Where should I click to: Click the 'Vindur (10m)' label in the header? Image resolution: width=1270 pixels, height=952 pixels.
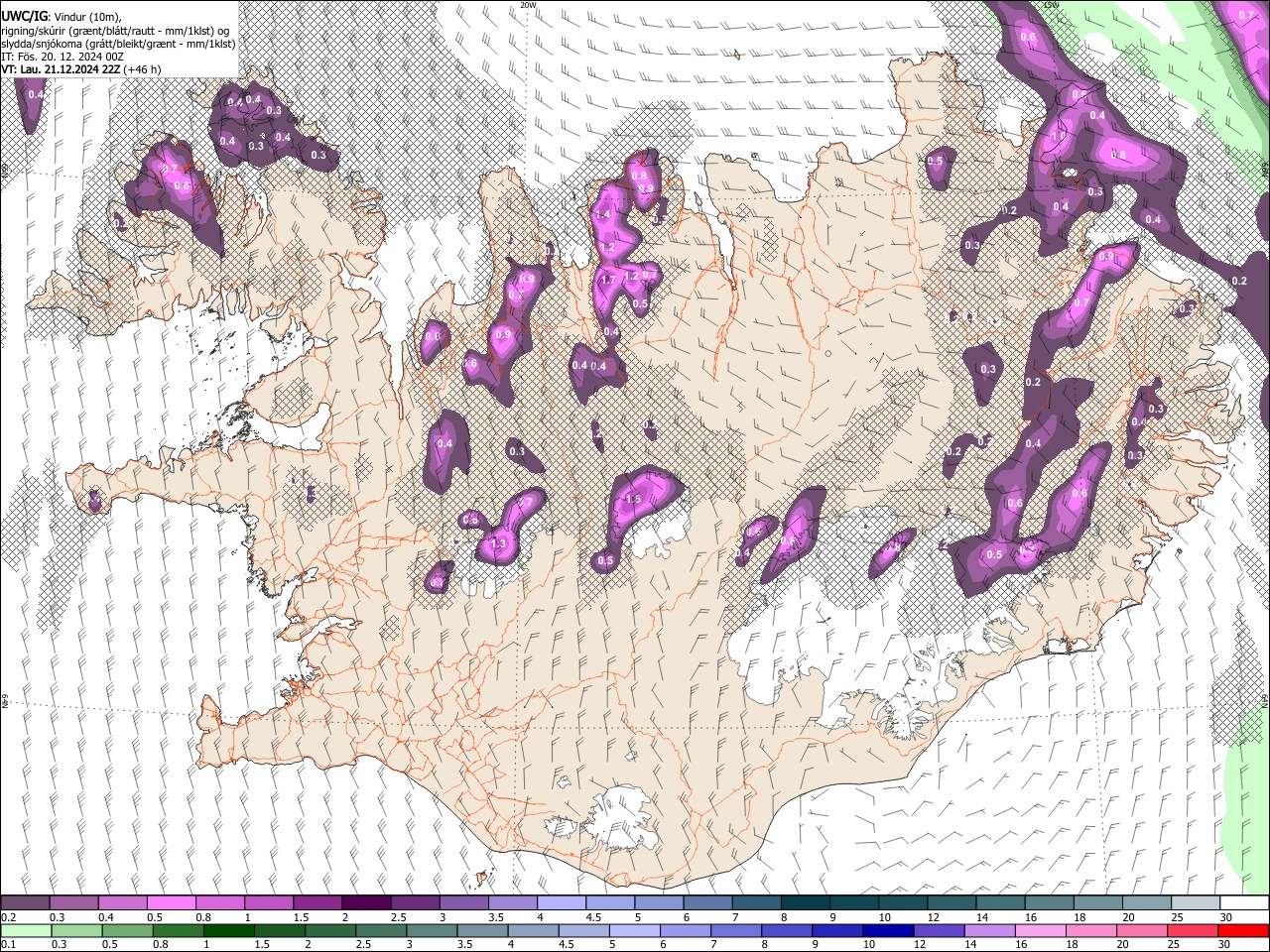[86, 17]
